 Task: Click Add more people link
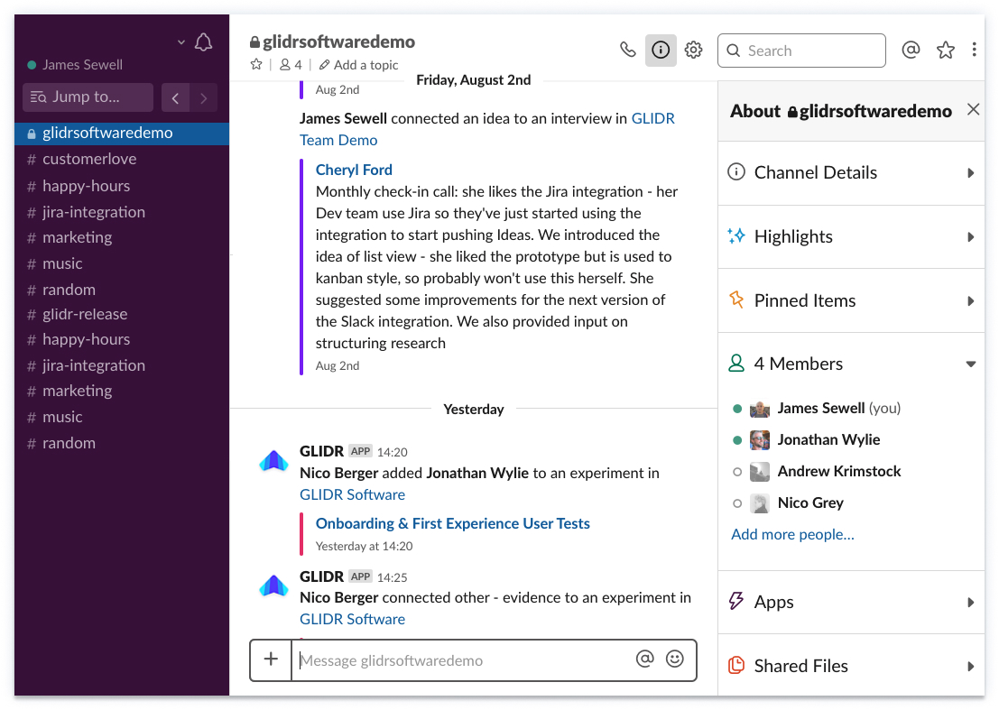tap(792, 534)
